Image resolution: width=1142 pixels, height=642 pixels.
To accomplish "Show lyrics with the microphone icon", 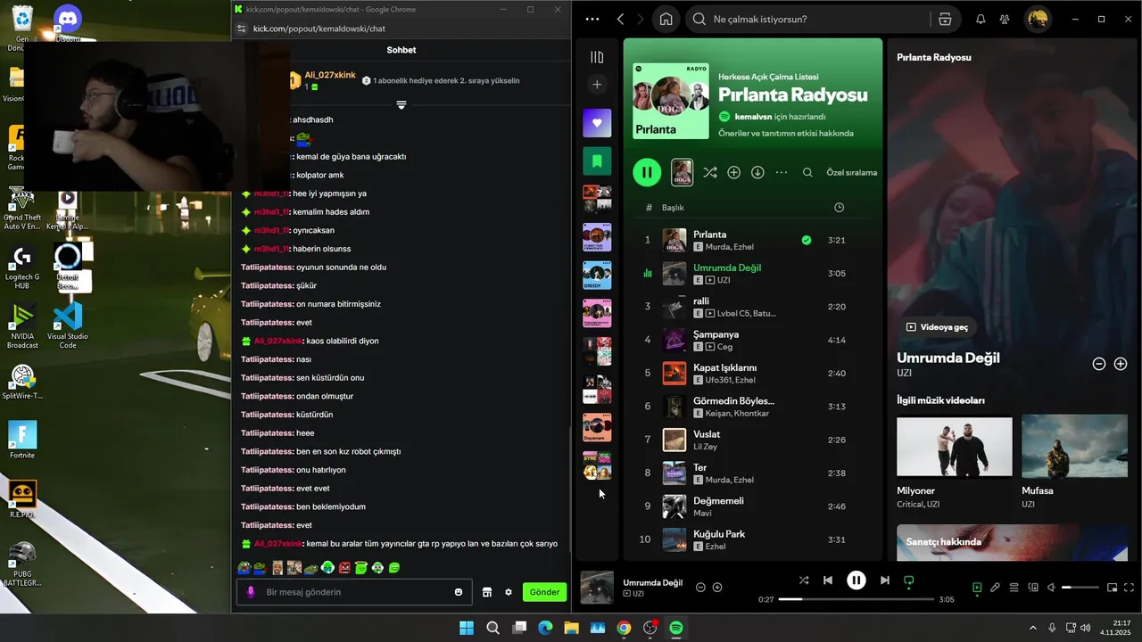I will tap(995, 588).
